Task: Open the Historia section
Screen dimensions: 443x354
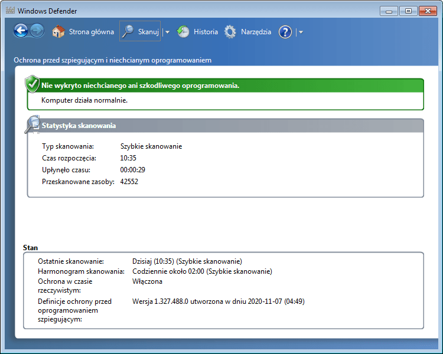Action: 206,32
